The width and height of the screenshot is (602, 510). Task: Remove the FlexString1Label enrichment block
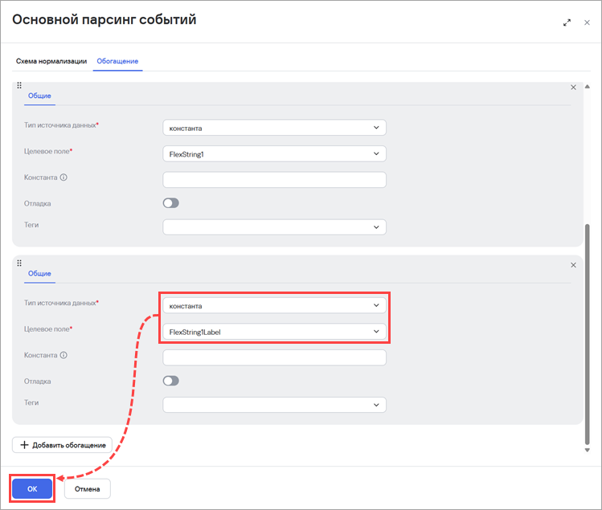click(x=573, y=265)
